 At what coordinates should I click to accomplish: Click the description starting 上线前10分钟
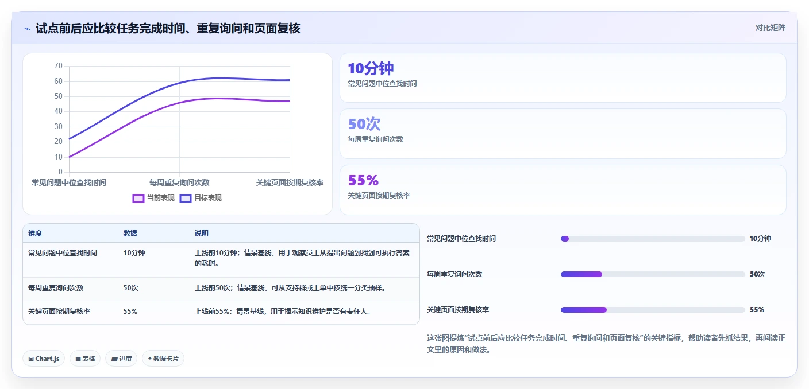point(302,258)
